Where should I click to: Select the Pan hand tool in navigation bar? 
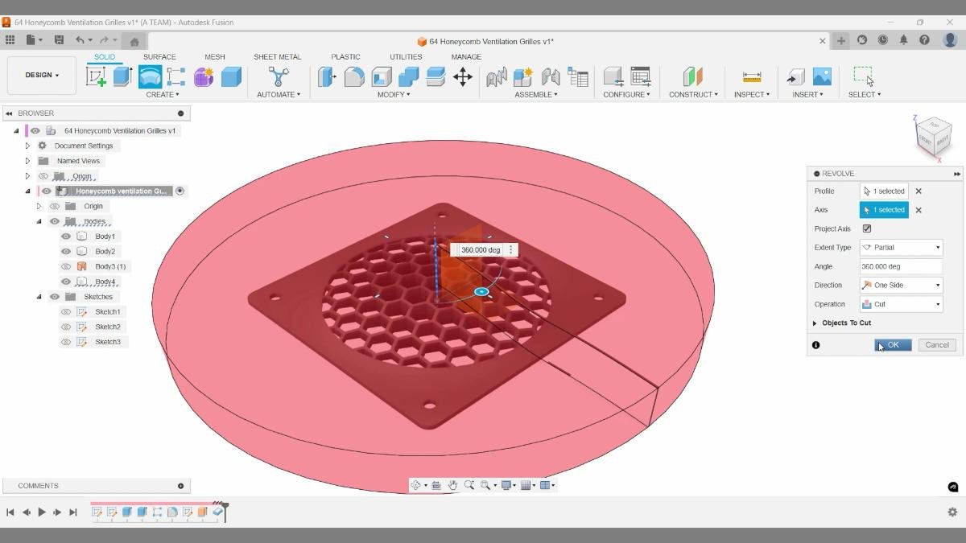pos(452,485)
